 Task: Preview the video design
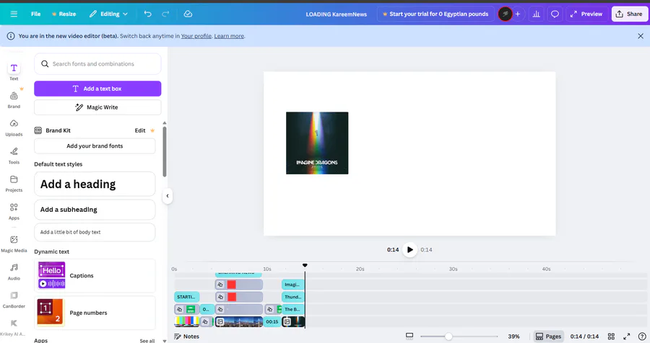pos(586,14)
